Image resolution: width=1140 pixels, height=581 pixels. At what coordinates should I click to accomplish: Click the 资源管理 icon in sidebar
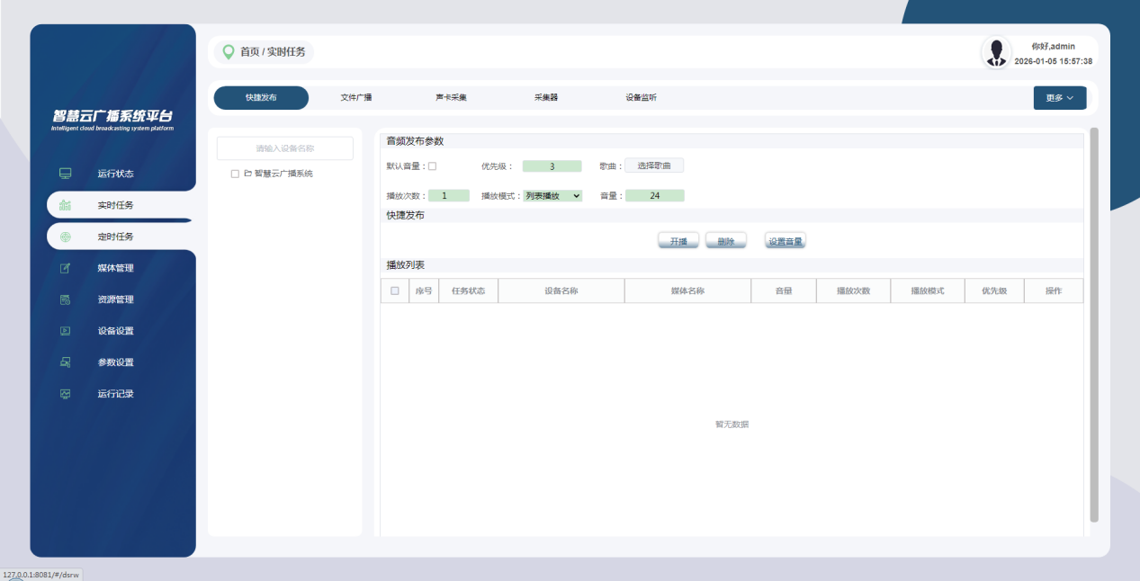65,299
